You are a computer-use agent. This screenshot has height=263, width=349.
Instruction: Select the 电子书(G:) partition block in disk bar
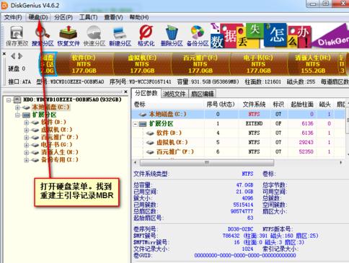click(x=258, y=64)
